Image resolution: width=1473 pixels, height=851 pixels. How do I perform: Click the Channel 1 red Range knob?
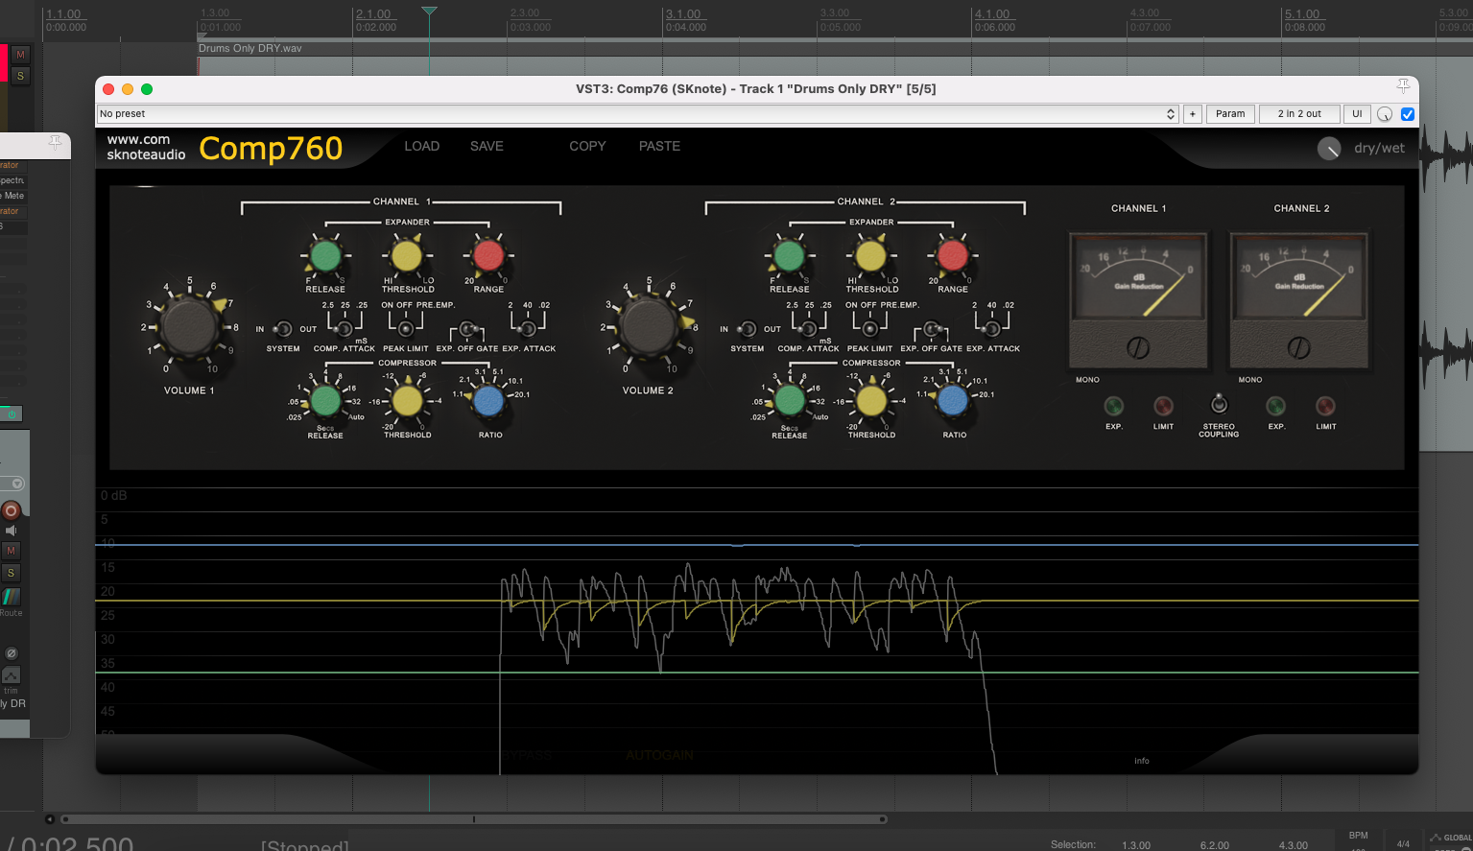click(x=488, y=255)
